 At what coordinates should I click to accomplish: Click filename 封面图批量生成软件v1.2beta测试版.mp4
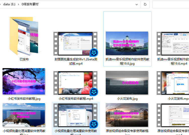click(76, 61)
